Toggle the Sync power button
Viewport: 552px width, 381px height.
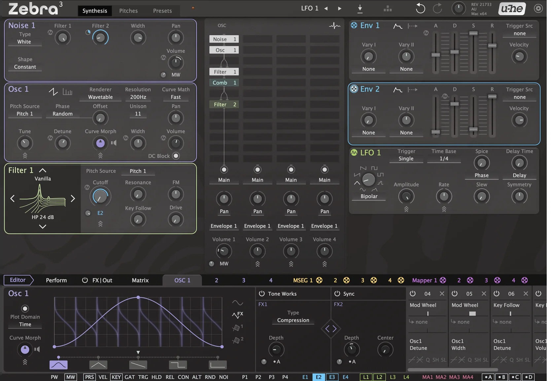pos(337,294)
